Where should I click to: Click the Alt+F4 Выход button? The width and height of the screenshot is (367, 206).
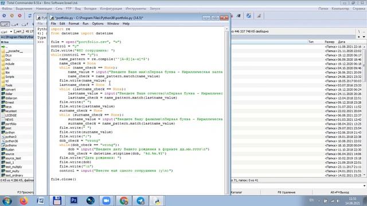(339, 192)
